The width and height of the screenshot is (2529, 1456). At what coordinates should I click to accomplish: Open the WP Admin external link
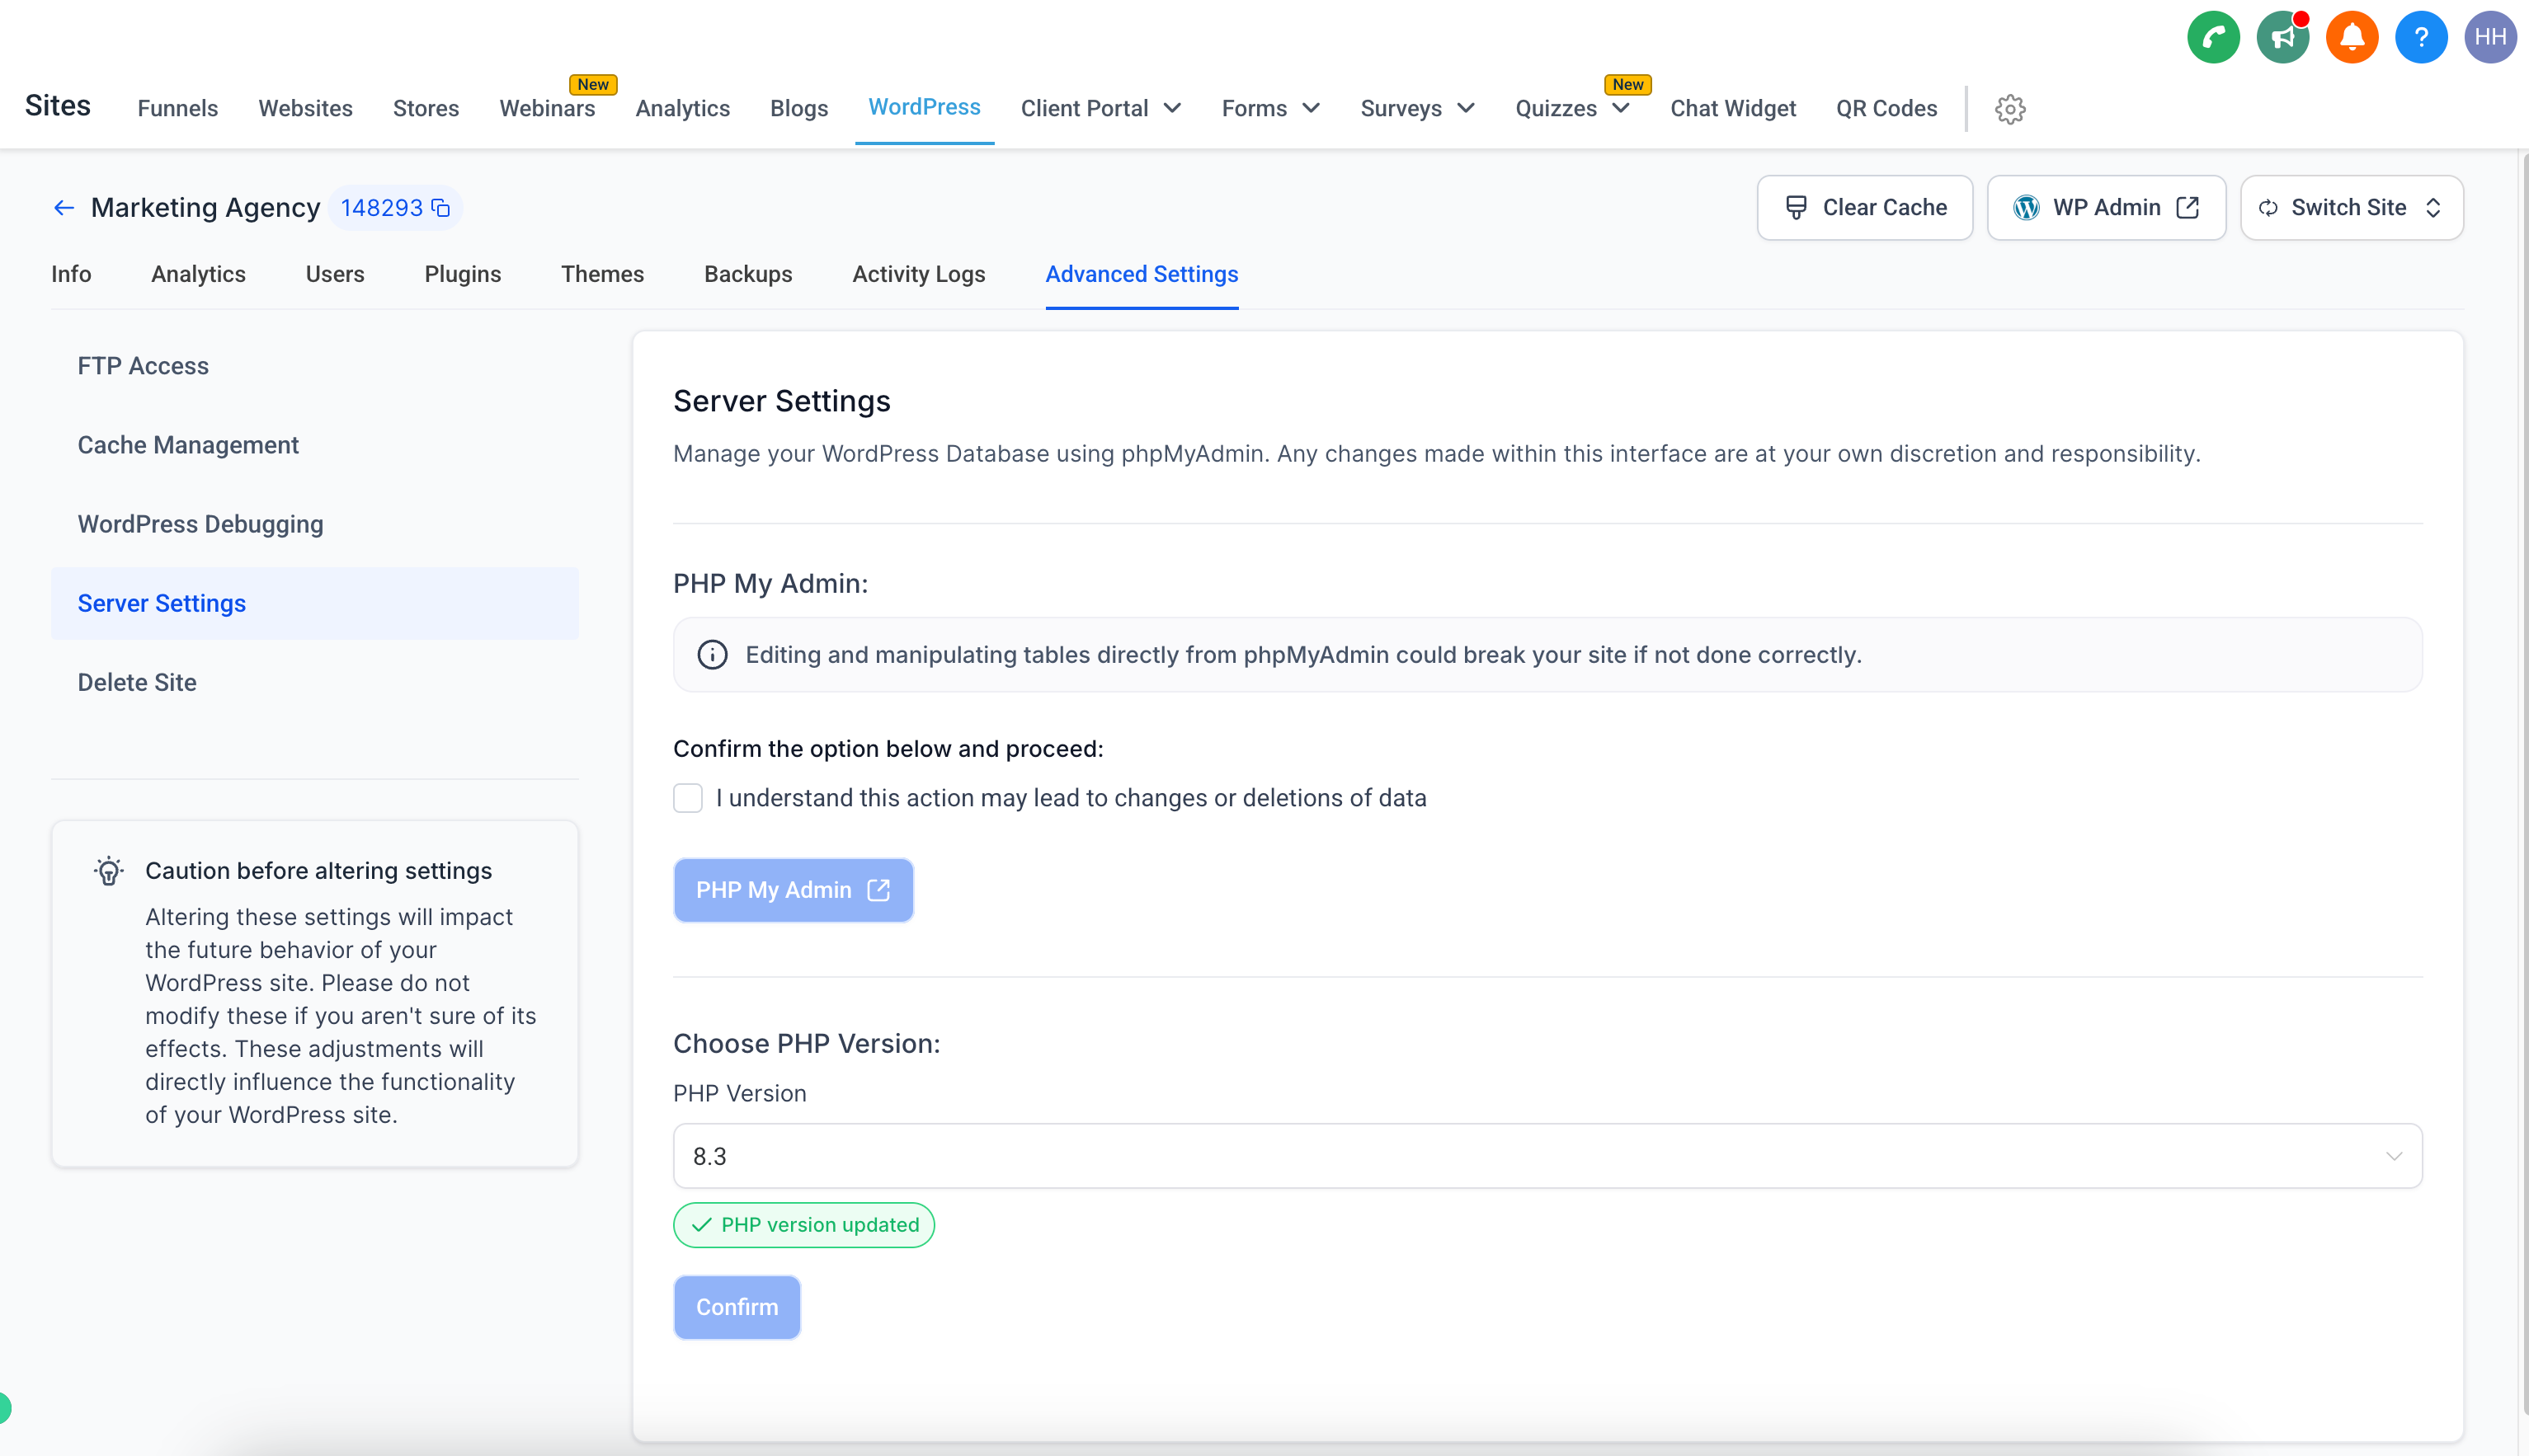[x=2106, y=208]
